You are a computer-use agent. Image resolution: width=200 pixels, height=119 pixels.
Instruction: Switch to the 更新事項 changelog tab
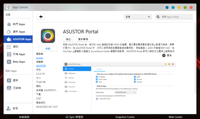(83, 39)
